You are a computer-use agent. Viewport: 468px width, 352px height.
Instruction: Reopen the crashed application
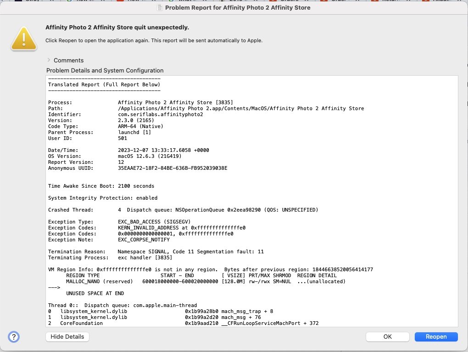tap(436, 337)
